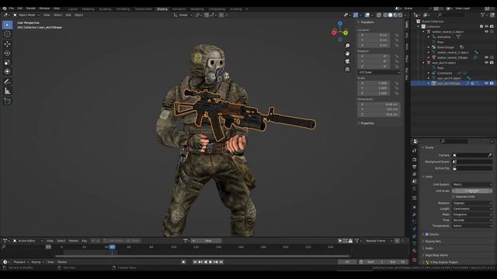This screenshot has height=279, width=497.
Task: Toggle Collection exclude checkbox in outliner
Action: click(x=481, y=26)
